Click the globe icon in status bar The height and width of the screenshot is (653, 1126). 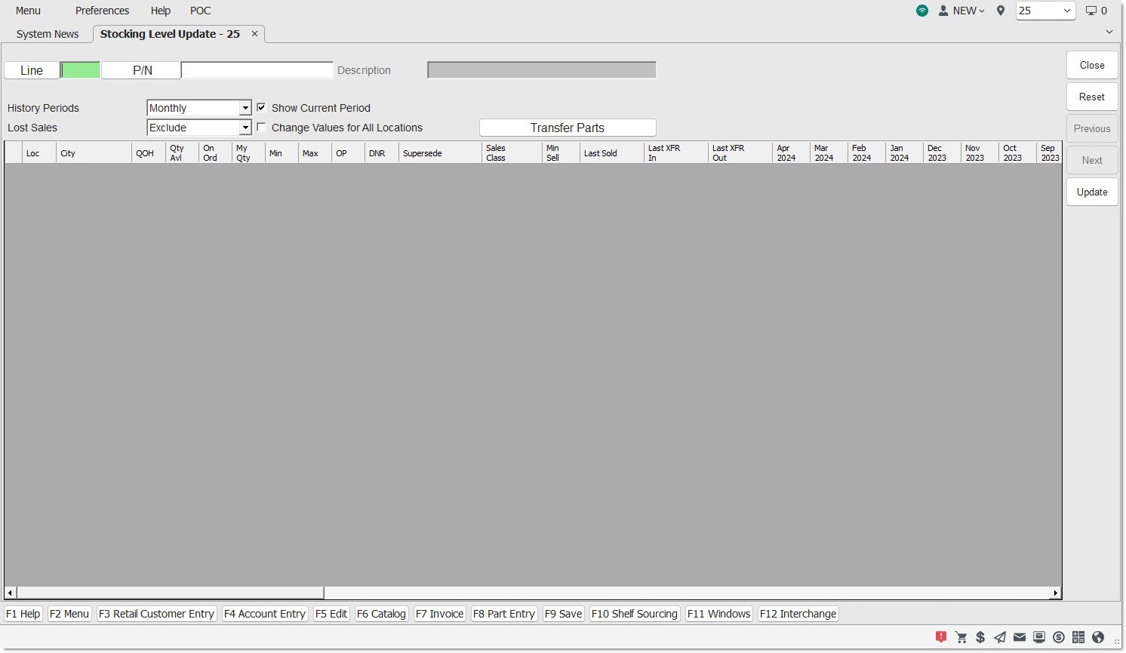[x=1098, y=637]
